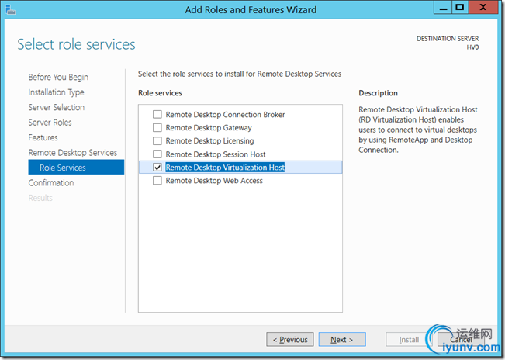
Task: Select the Role Services sidebar item
Action: click(63, 168)
